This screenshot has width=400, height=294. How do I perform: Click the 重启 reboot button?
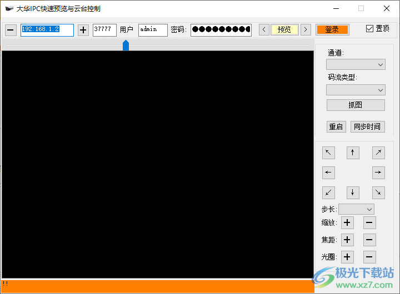(336, 126)
